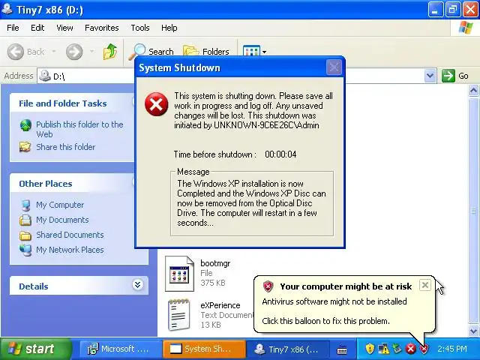
Task: Open the Back history dropdown arrow
Action: [54, 51]
